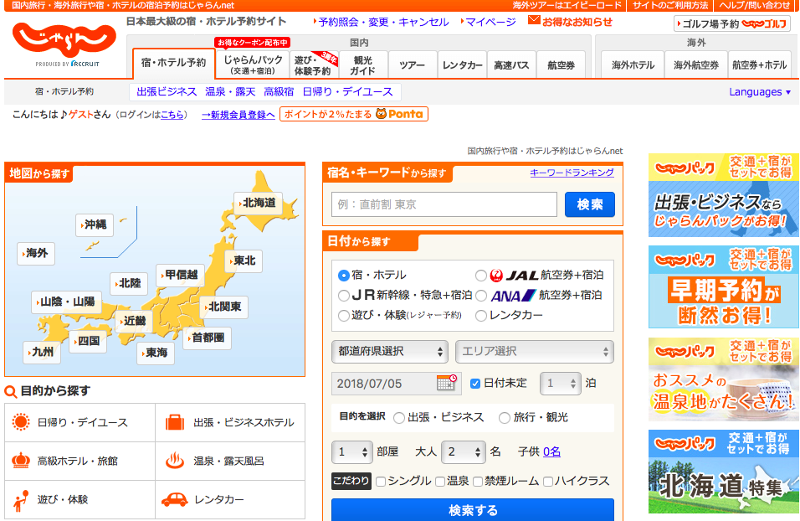Select 四国 region on the map

[88, 341]
